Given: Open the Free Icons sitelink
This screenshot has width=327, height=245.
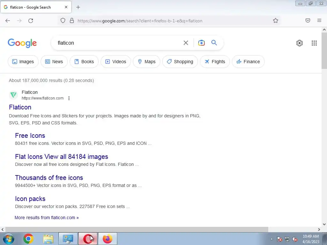Looking at the screenshot, I should [30, 135].
